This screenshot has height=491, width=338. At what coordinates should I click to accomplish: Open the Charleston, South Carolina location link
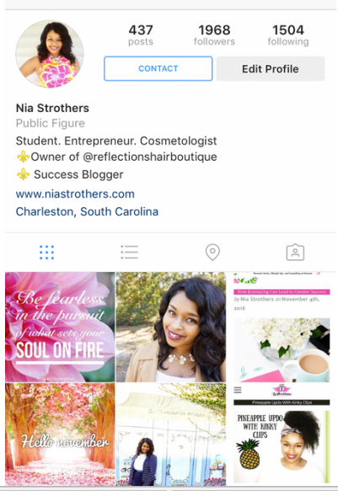(x=87, y=211)
